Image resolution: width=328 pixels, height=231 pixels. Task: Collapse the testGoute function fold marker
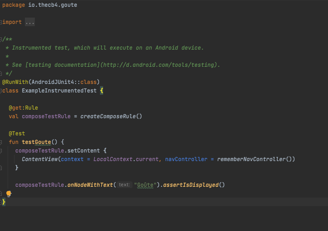pos(1,142)
